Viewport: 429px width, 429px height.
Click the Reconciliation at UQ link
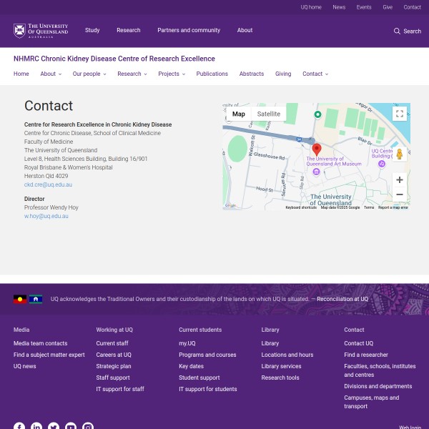342,299
